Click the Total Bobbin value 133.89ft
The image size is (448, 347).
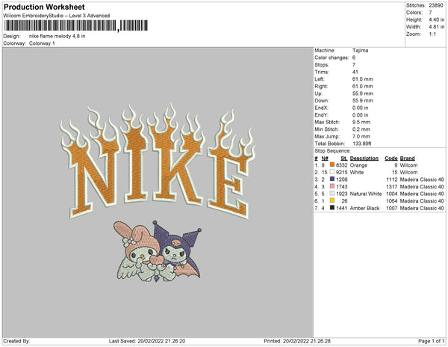pyautogui.click(x=361, y=144)
